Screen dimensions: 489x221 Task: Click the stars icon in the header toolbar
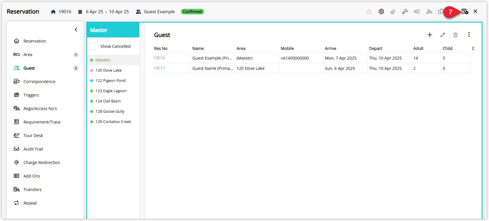[x=393, y=12]
